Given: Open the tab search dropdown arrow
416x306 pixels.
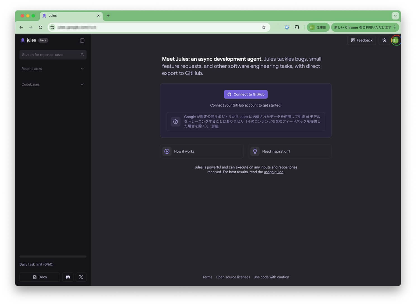Looking at the screenshot, I should 395,16.
